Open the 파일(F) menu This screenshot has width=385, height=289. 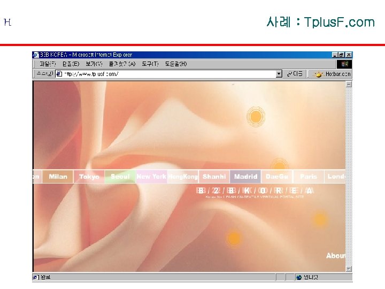point(48,64)
